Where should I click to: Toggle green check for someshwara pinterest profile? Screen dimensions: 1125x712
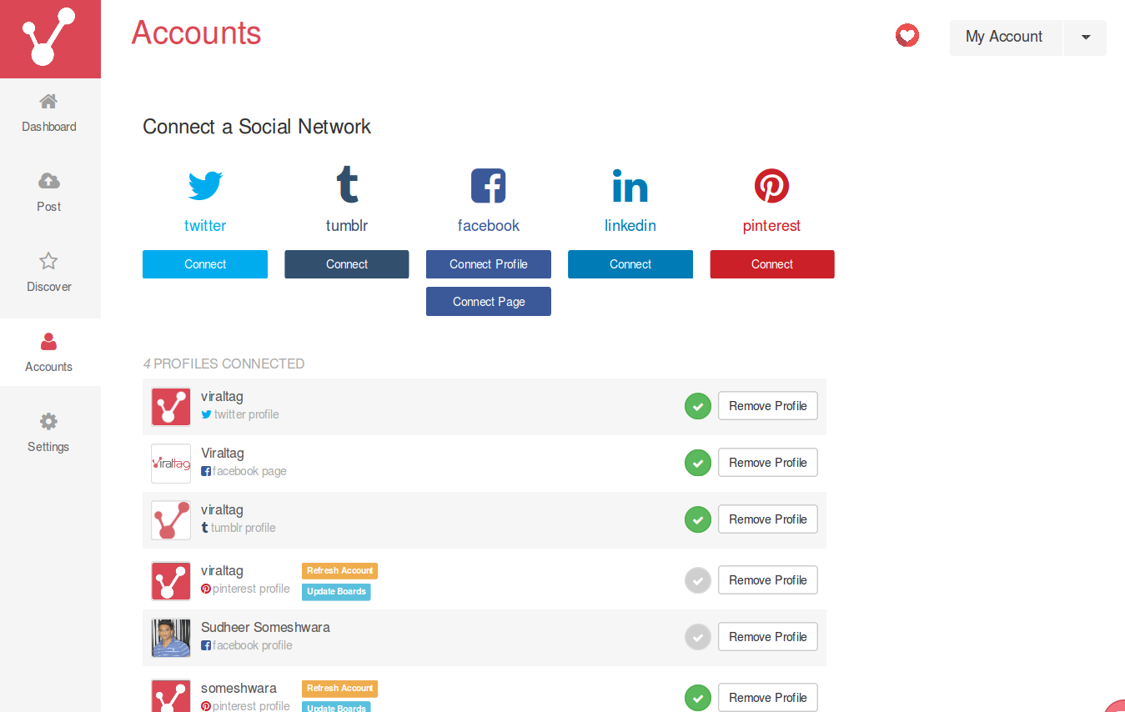(698, 698)
